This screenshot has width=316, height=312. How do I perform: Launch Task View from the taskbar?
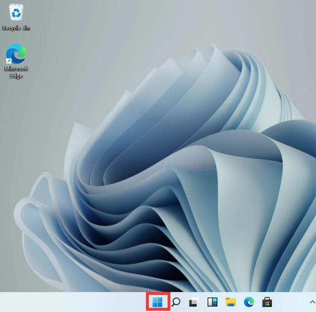tap(194, 302)
